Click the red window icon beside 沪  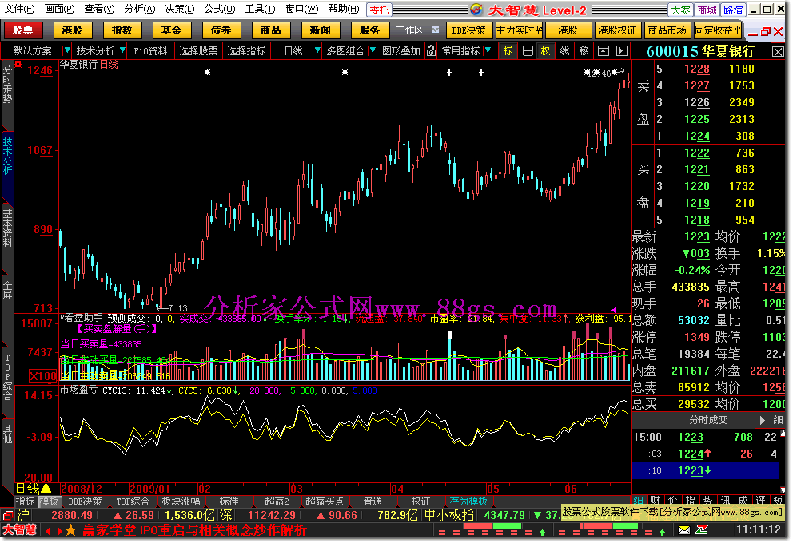(x=7, y=517)
